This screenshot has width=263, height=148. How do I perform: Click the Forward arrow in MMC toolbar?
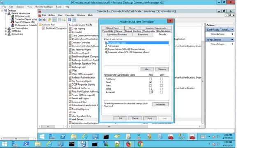[44, 20]
